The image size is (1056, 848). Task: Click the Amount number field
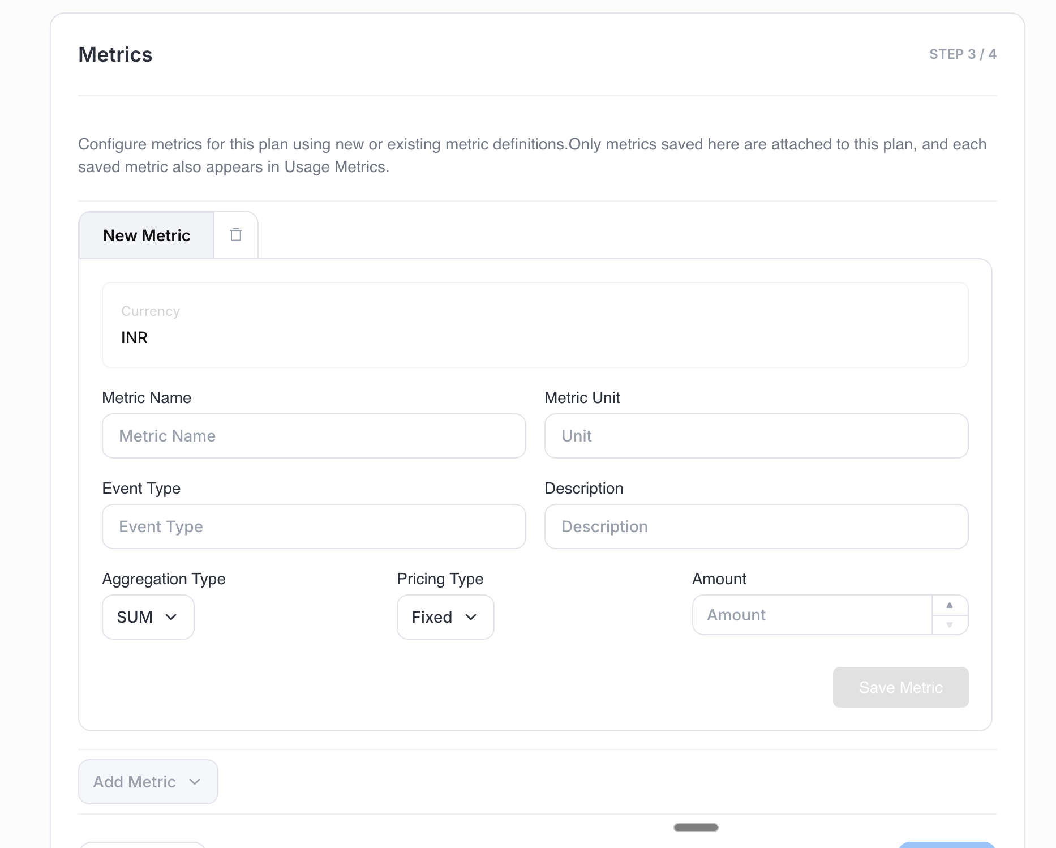(812, 615)
